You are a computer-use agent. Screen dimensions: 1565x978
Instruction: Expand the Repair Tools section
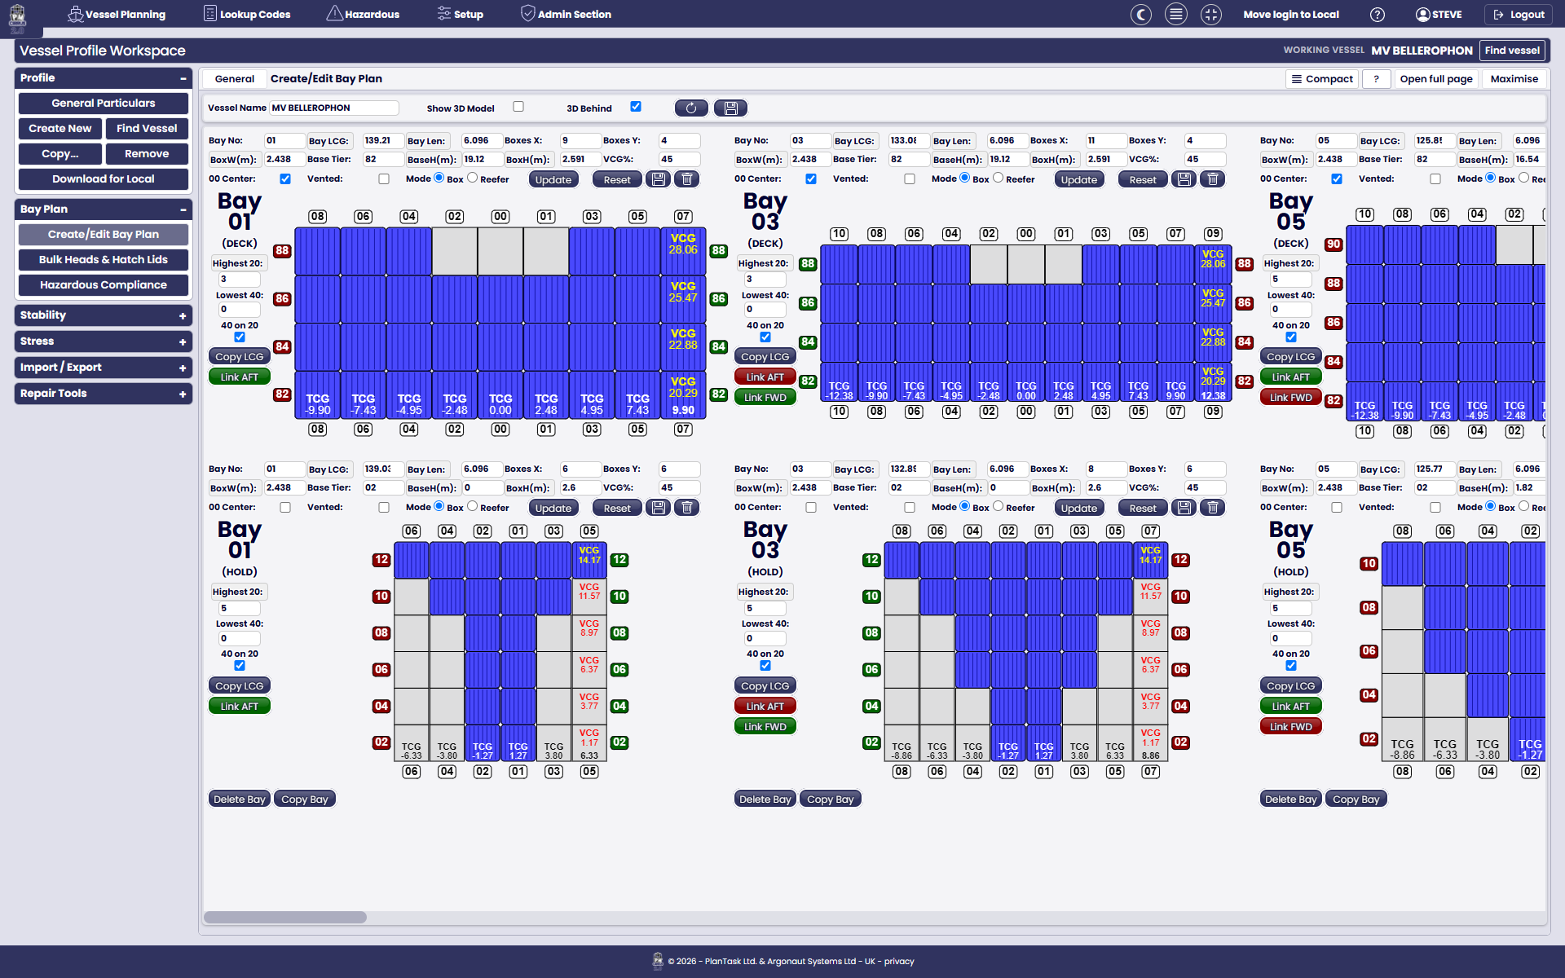point(183,394)
